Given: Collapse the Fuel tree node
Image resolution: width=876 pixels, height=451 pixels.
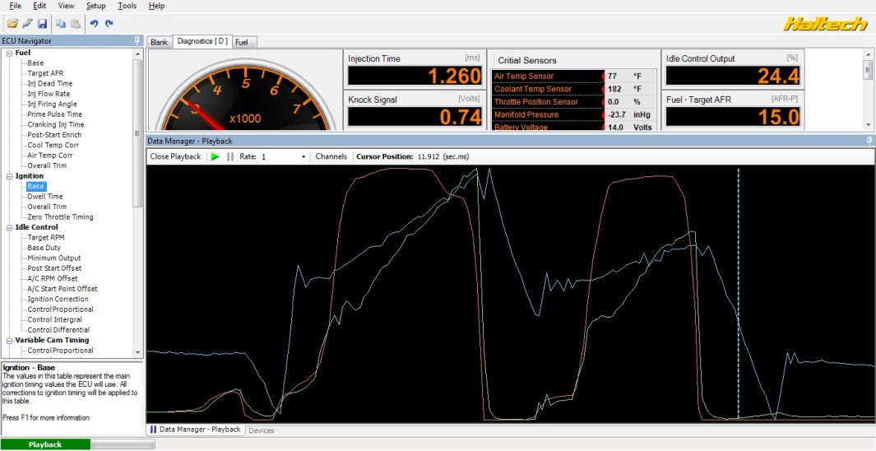Looking at the screenshot, I should click(x=9, y=53).
